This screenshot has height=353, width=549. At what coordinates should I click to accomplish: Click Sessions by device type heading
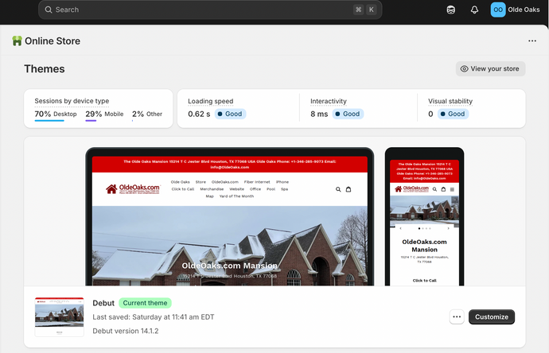[72, 101]
